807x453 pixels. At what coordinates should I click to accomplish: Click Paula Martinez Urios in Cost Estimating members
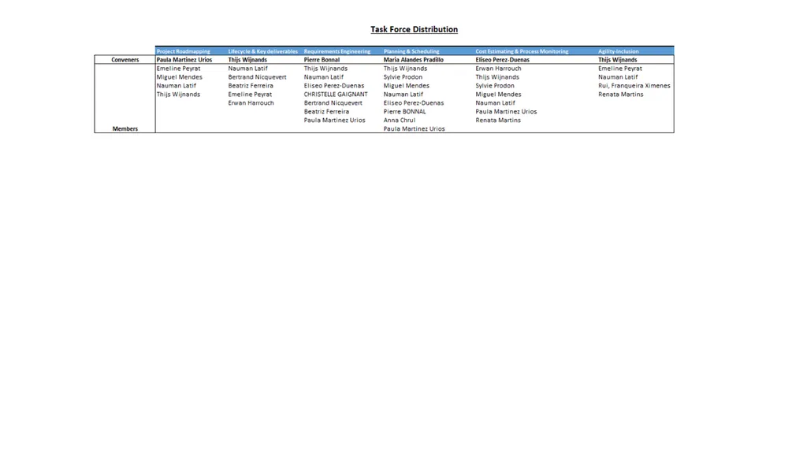tap(507, 112)
